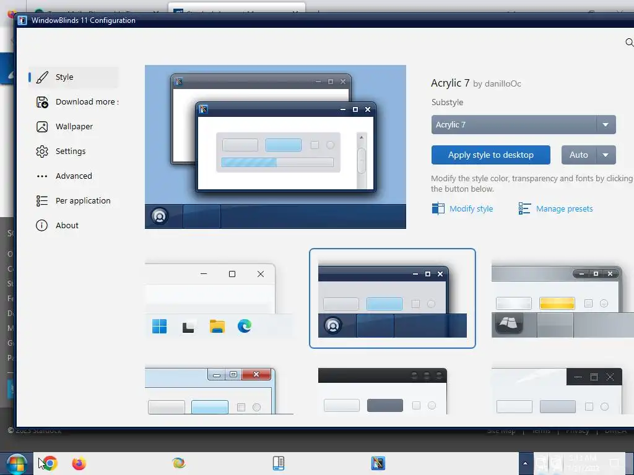The image size is (634, 475).
Task: Open the Modify style link
Action: 471,209
